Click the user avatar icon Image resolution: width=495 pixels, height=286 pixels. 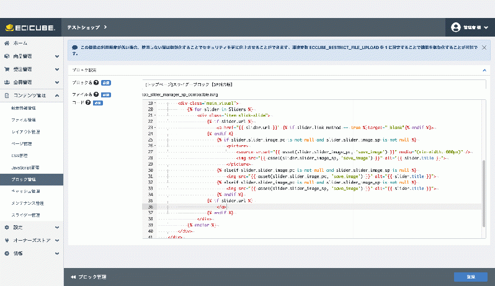click(x=455, y=27)
